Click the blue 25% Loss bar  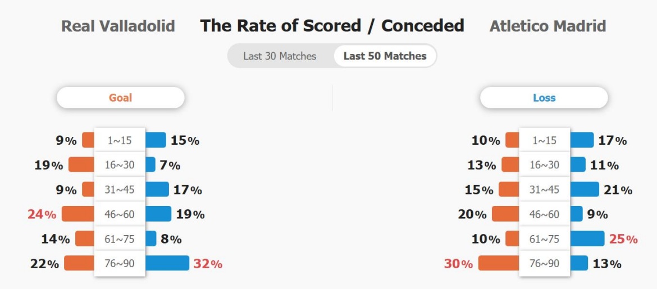587,238
